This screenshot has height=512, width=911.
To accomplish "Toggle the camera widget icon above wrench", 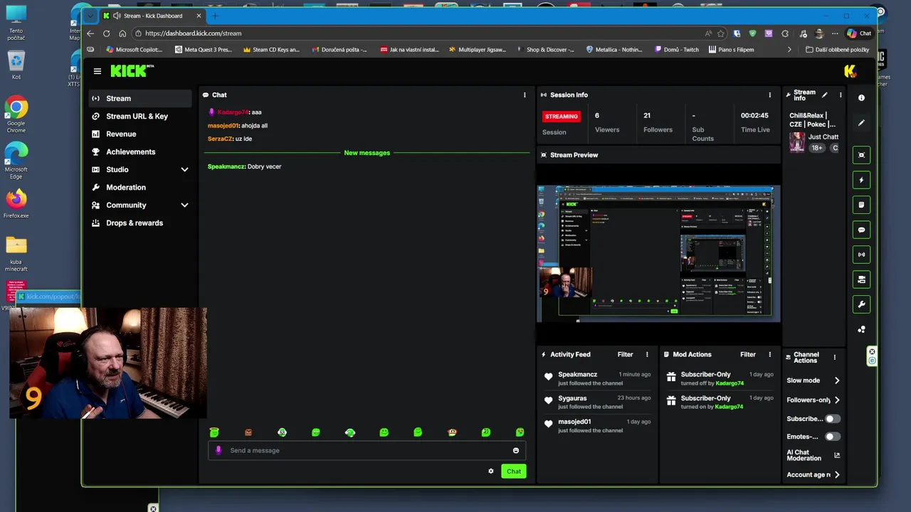I will pos(861,279).
